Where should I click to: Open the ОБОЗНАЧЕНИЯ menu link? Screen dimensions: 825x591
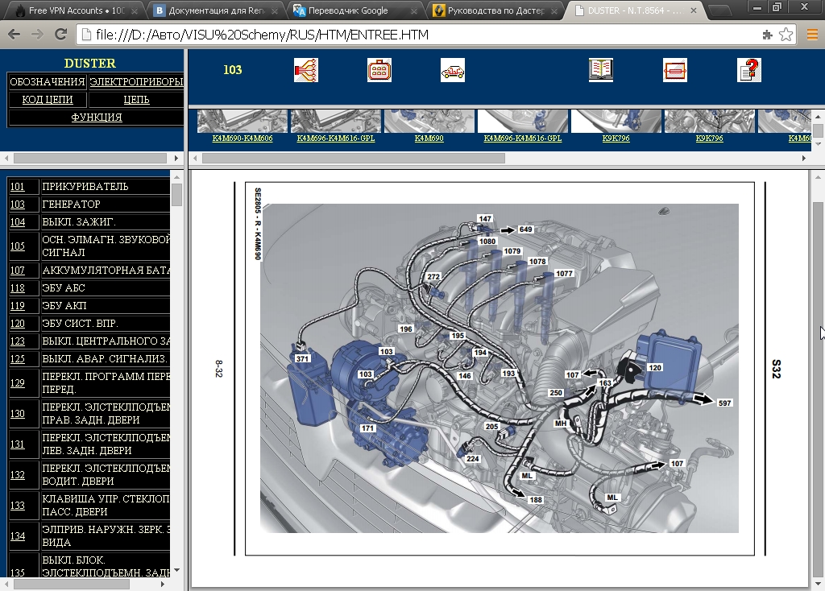point(48,82)
